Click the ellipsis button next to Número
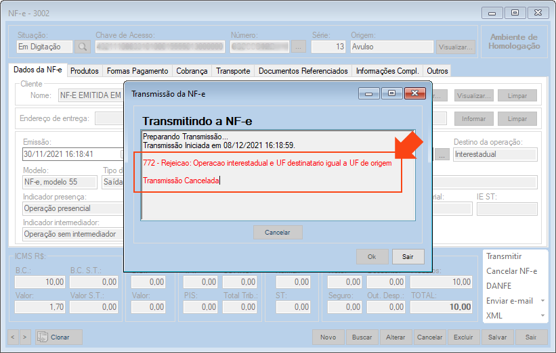Image resolution: width=556 pixels, height=353 pixels. 299,47
